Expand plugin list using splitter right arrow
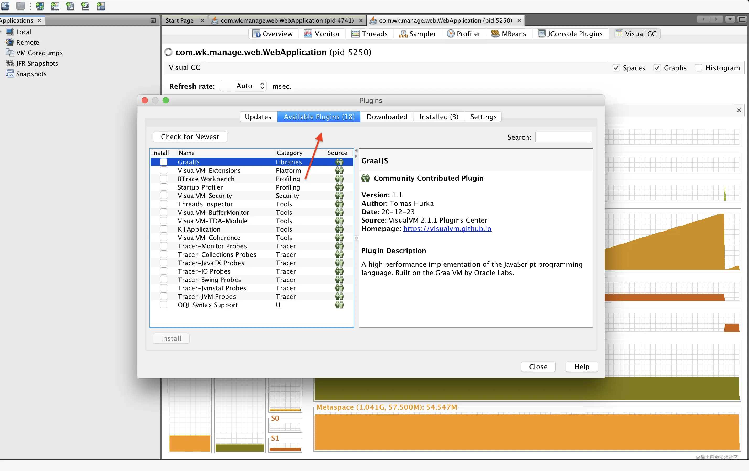 pos(356,156)
